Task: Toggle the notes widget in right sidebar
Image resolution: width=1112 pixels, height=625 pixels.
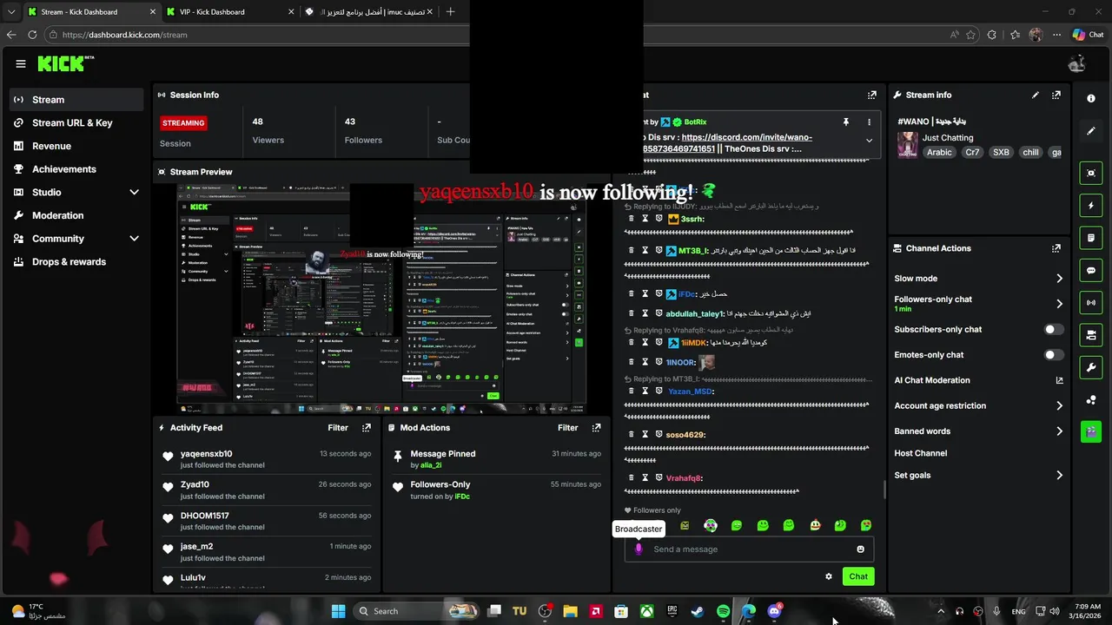Action: (1091, 238)
